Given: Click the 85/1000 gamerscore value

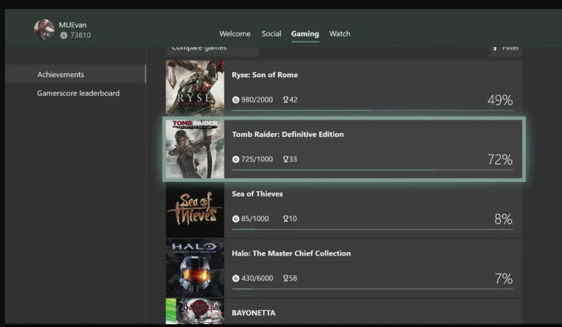Looking at the screenshot, I should coord(255,218).
